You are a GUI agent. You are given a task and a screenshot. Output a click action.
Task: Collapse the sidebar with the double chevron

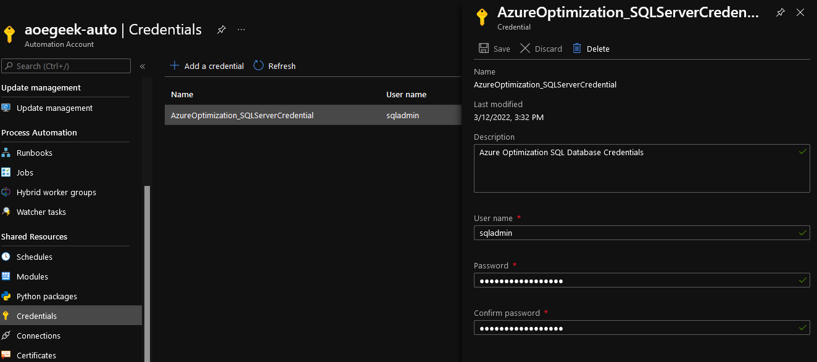pos(143,66)
